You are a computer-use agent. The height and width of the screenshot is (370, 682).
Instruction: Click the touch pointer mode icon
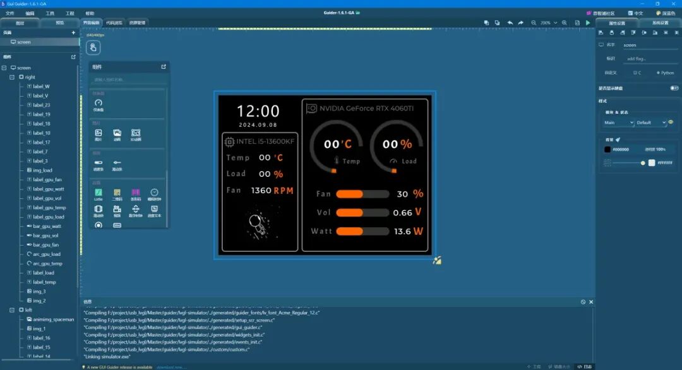coord(93,47)
